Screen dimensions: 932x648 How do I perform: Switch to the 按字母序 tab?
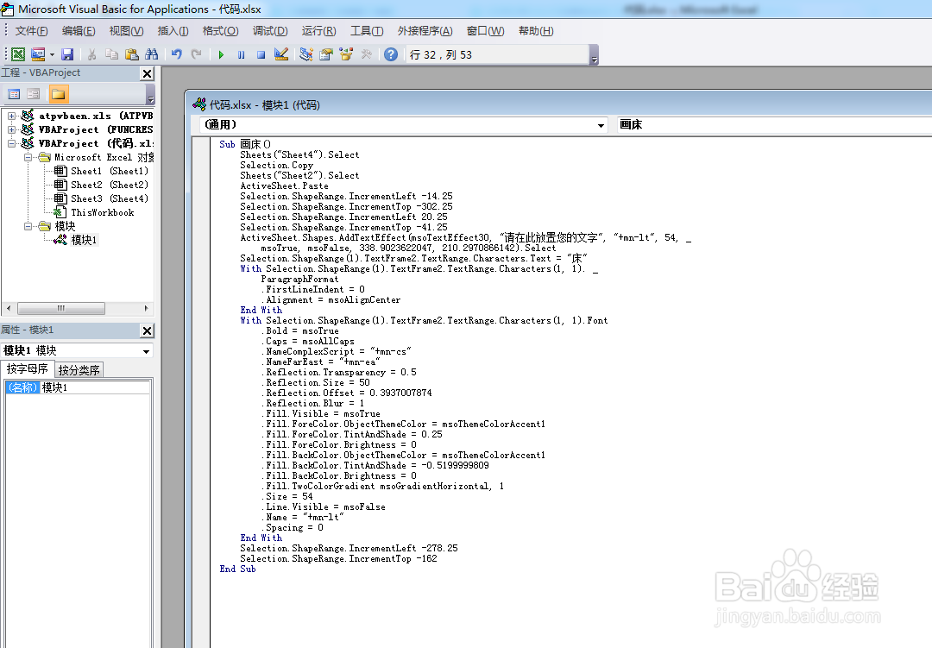pyautogui.click(x=28, y=368)
